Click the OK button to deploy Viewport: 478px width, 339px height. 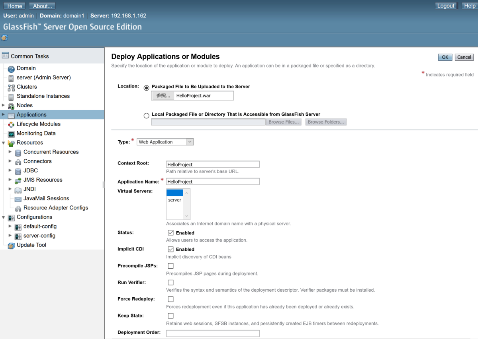445,57
